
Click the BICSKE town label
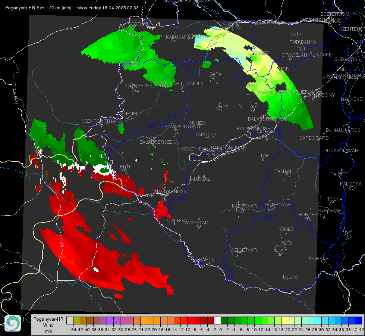324,55
